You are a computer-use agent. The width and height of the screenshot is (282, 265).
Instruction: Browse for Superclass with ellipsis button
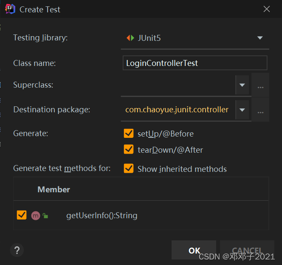point(260,85)
